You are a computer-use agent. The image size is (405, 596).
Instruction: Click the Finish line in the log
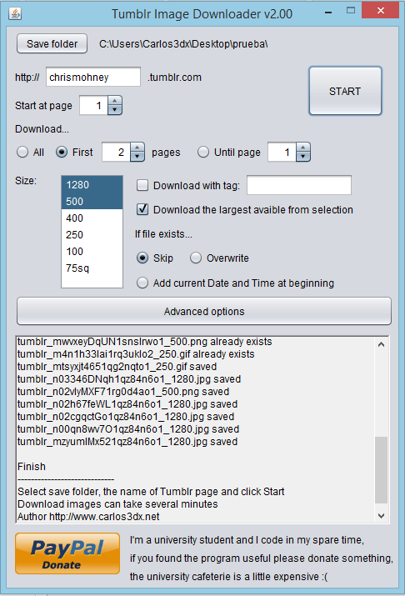[x=32, y=467]
